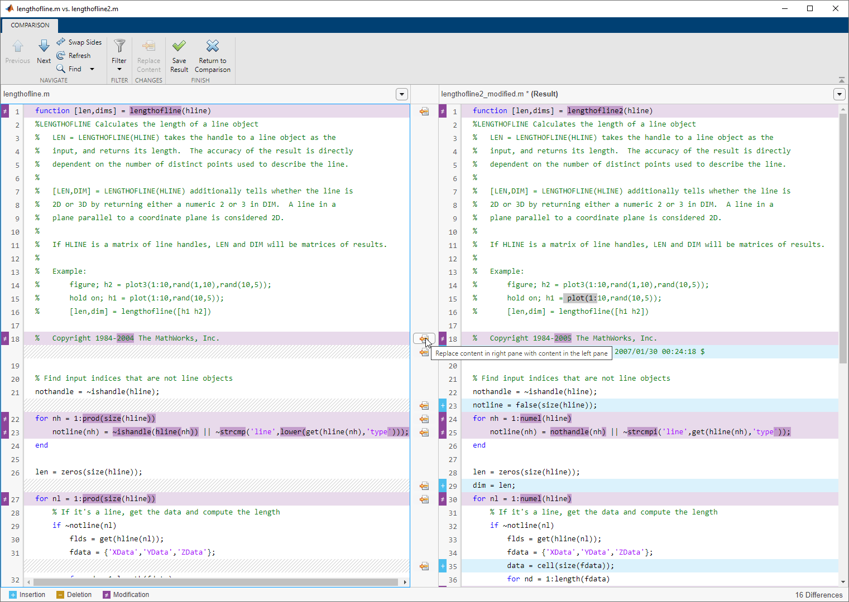Select the COMPARISON tab
This screenshot has height=602, width=849.
click(30, 25)
